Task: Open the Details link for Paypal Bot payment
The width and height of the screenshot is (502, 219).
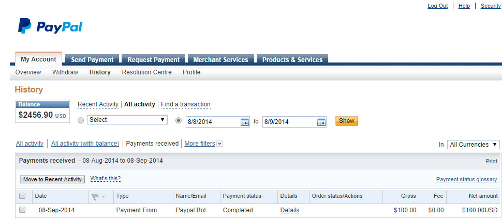Action: click(289, 210)
